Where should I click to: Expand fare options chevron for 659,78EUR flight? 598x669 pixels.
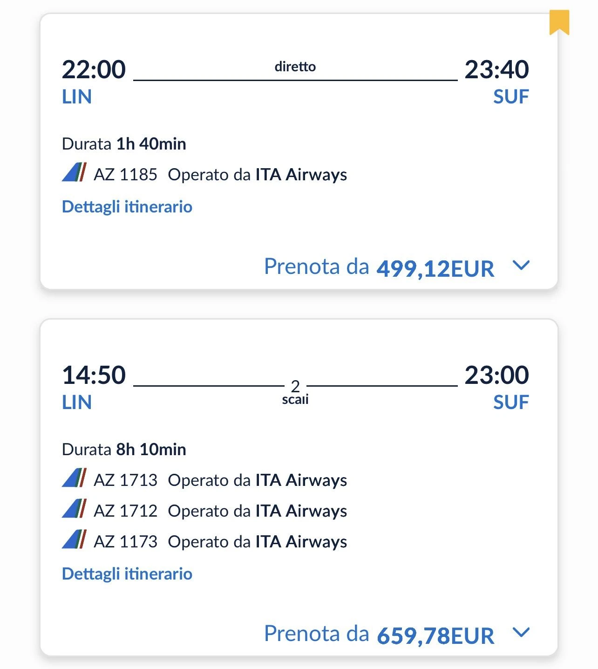coord(521,633)
